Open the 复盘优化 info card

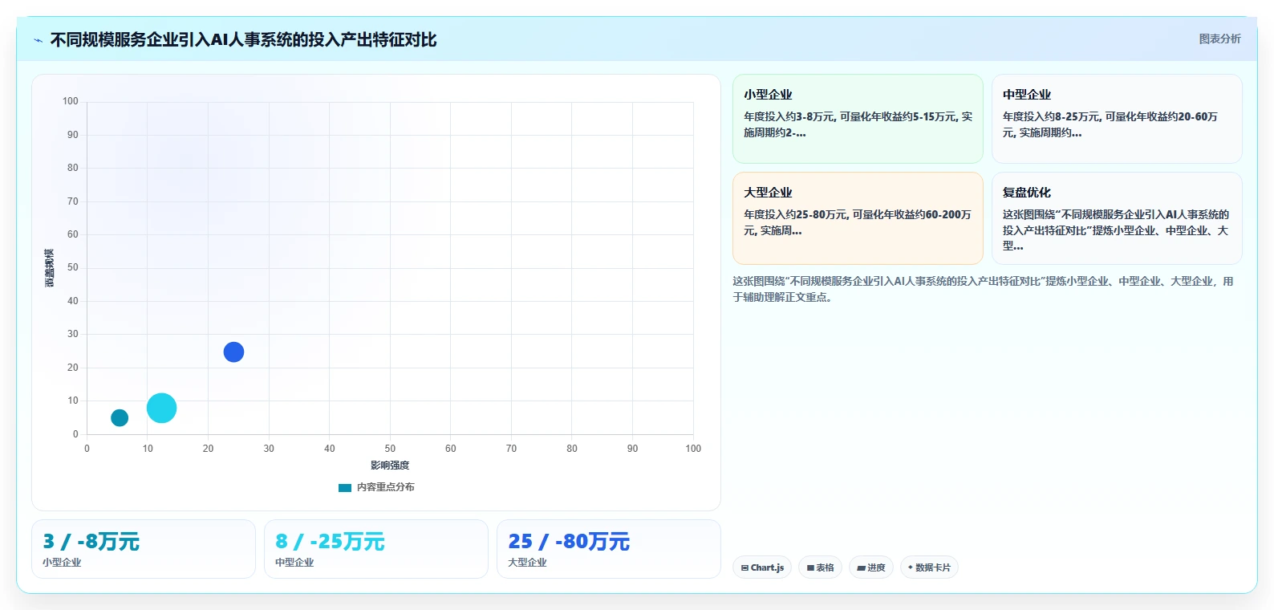click(1117, 218)
